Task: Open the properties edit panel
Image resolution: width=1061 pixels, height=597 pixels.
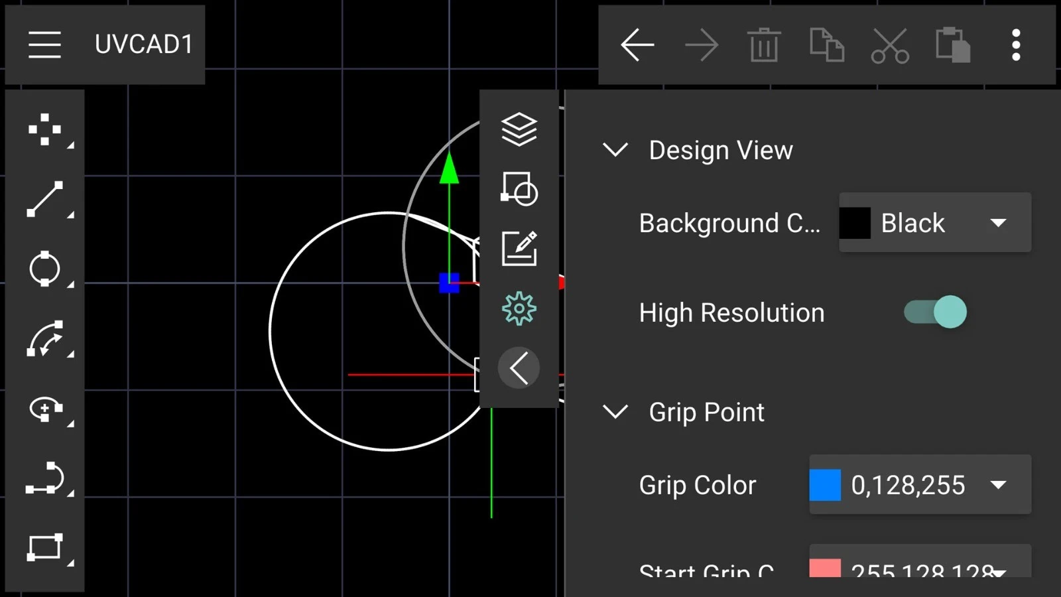Action: pyautogui.click(x=519, y=249)
